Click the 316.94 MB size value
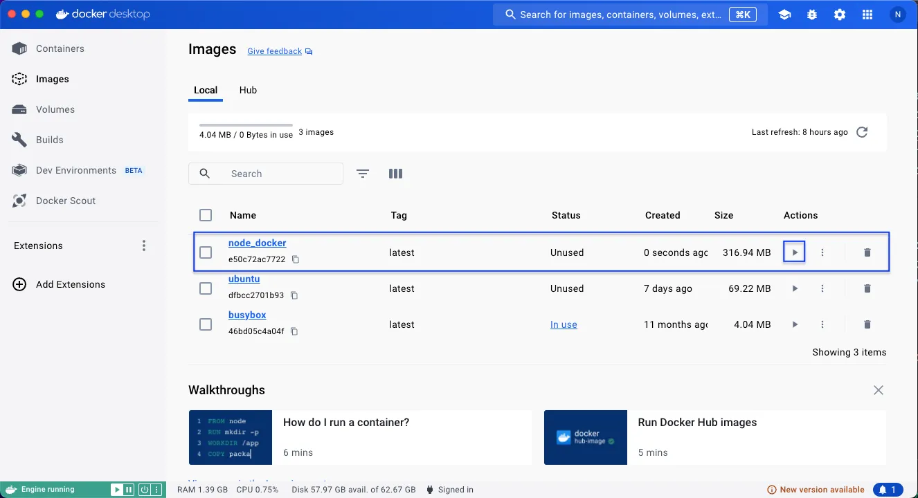The width and height of the screenshot is (918, 498). pyautogui.click(x=746, y=252)
